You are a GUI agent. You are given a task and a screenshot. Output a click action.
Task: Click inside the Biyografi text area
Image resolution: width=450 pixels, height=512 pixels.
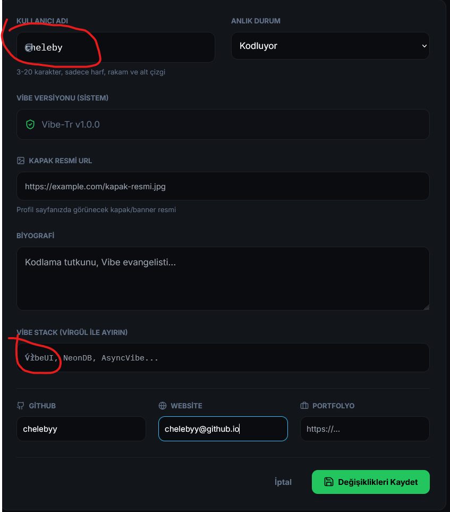point(223,279)
